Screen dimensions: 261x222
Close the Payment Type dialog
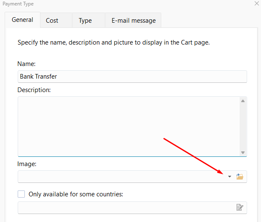[257, 4]
